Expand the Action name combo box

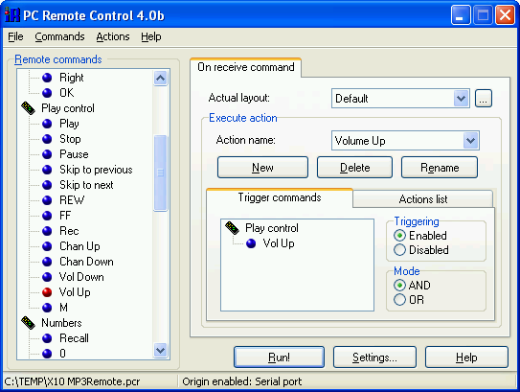click(470, 140)
